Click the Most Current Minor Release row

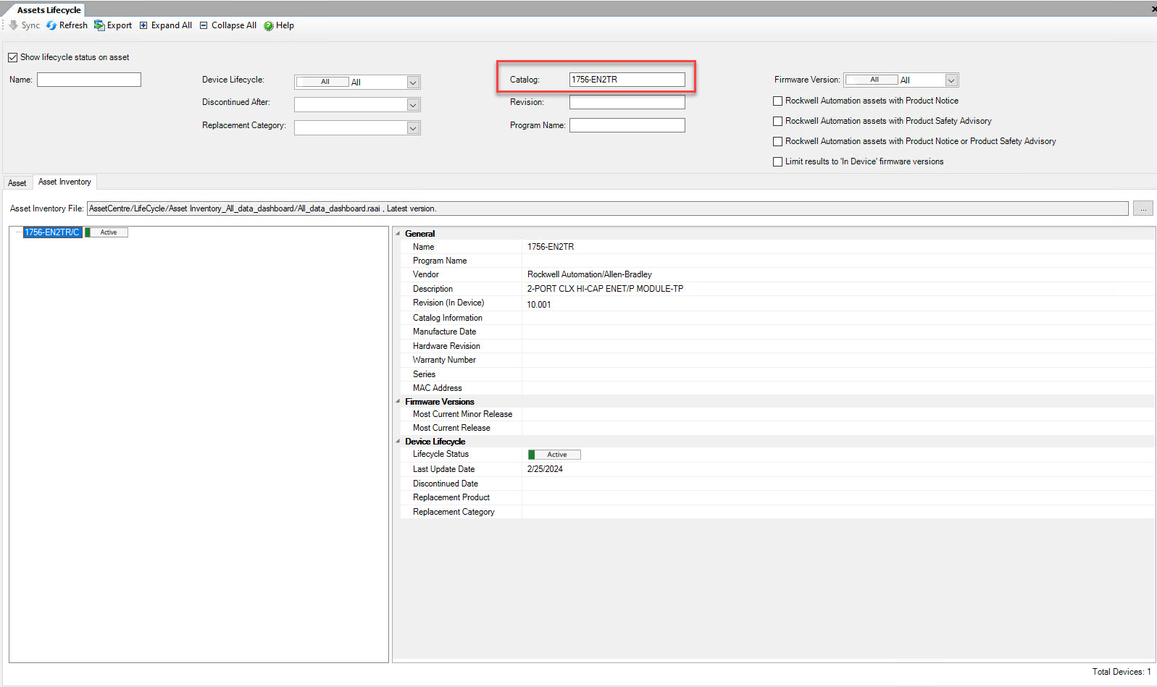(778, 414)
